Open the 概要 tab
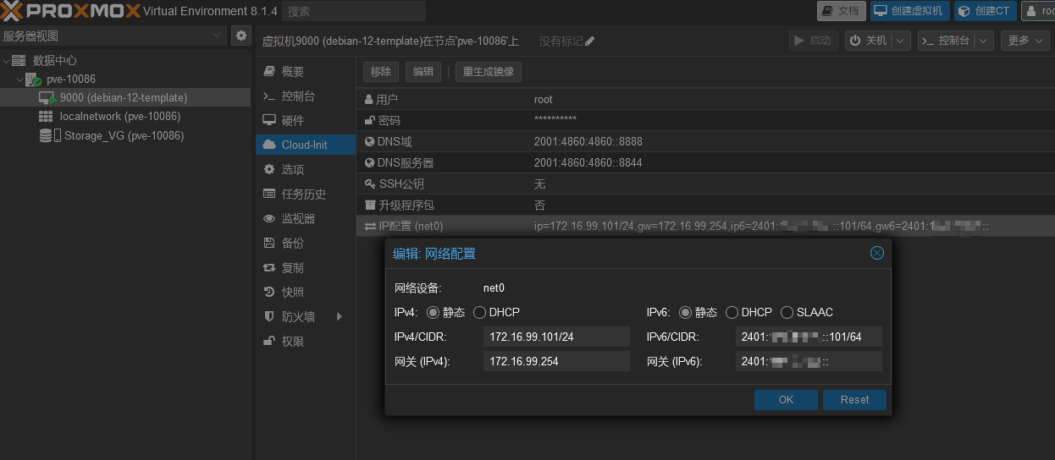The height and width of the screenshot is (460, 1055). pyautogui.click(x=306, y=72)
